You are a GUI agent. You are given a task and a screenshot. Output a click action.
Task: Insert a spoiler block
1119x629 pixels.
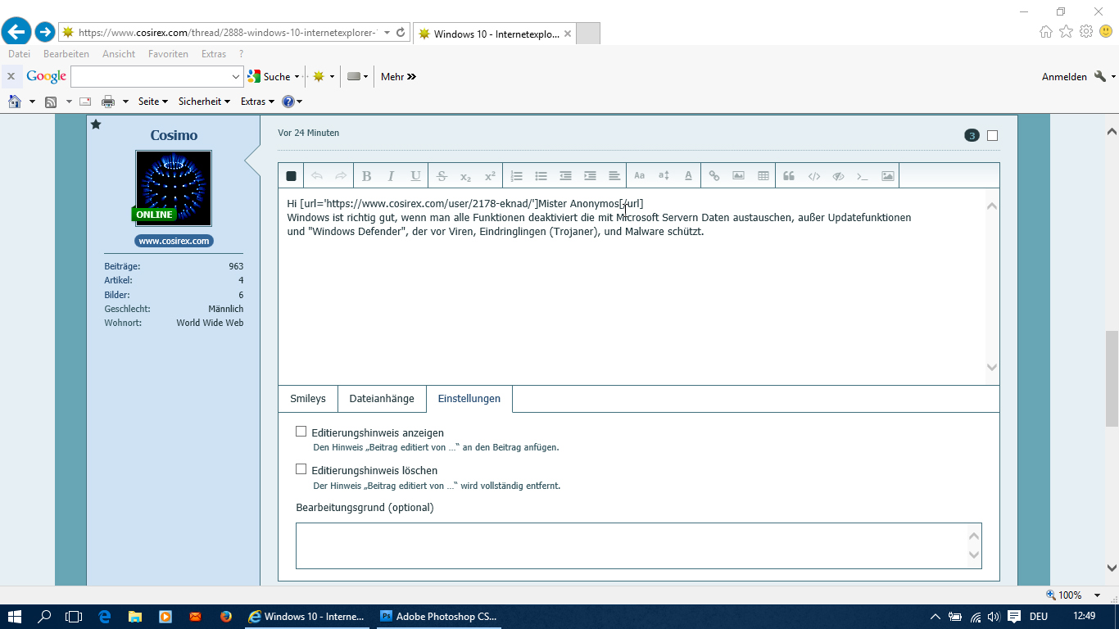(x=838, y=176)
